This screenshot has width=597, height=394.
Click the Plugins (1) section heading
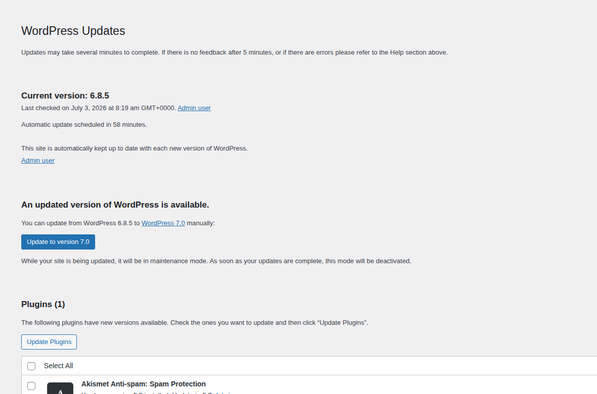point(43,304)
